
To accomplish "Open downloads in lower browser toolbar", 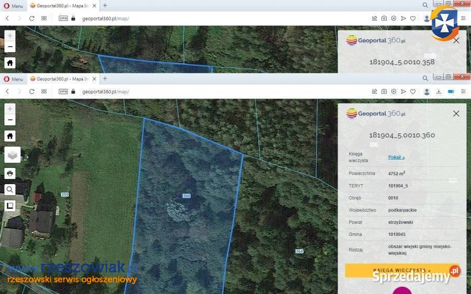I will click(x=439, y=92).
